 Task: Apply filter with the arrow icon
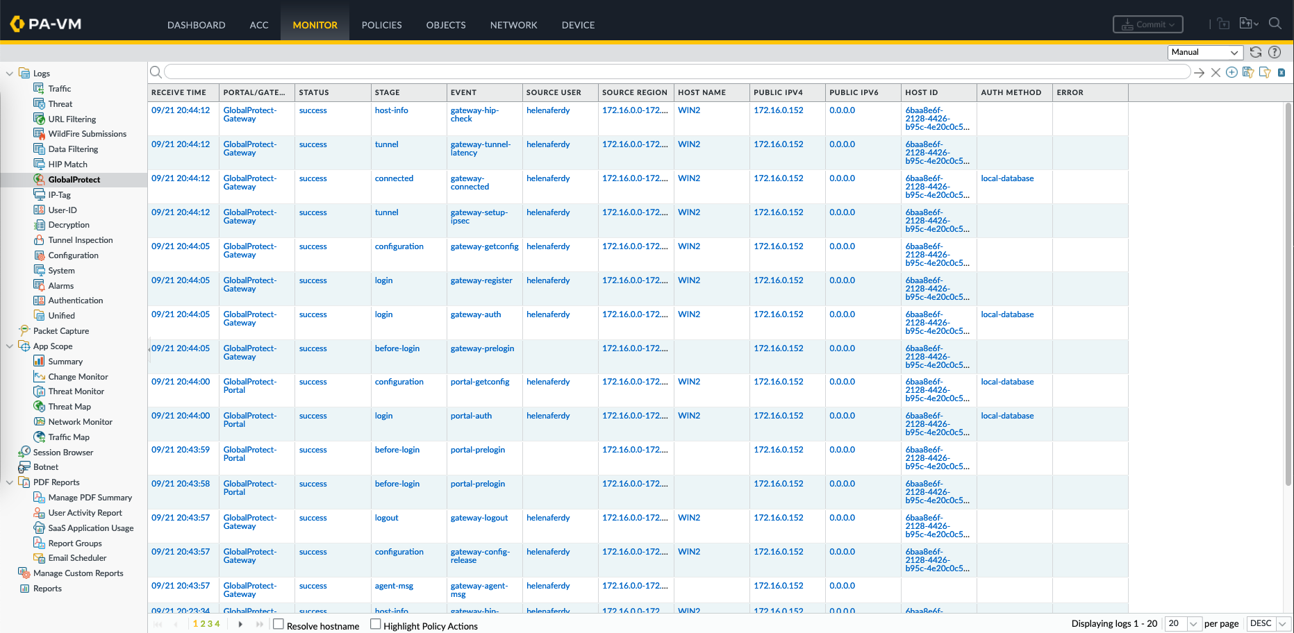[1200, 73]
